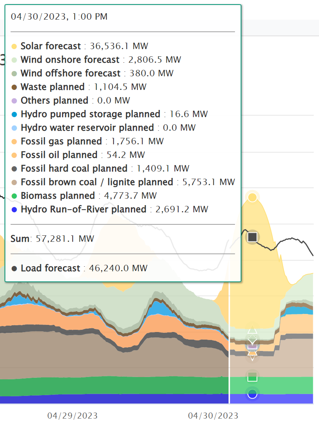
Task: Click the Hydro pumped storage planned dot
Action: (x=14, y=114)
